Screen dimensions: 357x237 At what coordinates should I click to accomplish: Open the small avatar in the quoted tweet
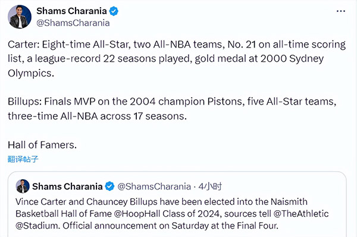(23, 186)
